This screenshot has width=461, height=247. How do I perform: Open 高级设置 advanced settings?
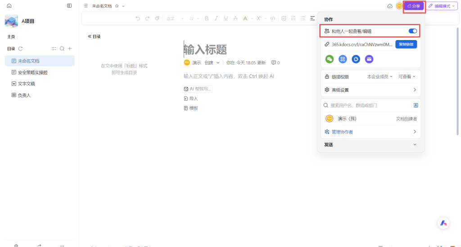tap(371, 90)
